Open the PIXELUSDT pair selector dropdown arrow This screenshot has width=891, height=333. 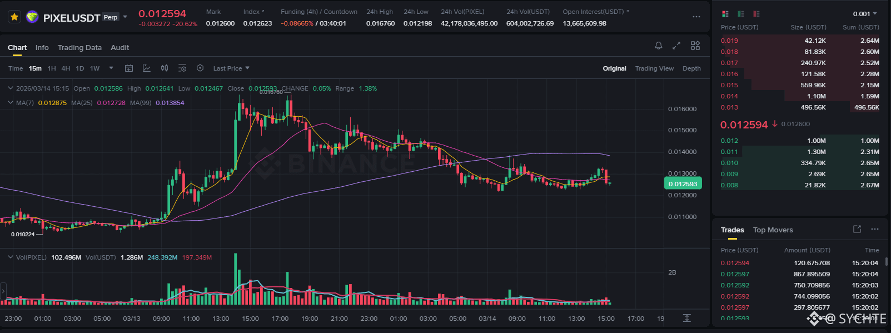pyautogui.click(x=125, y=17)
